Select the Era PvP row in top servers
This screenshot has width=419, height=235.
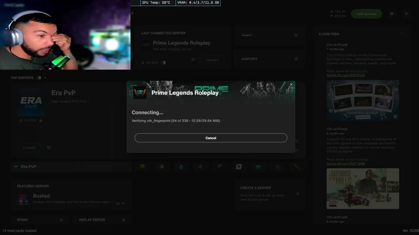pos(71,166)
